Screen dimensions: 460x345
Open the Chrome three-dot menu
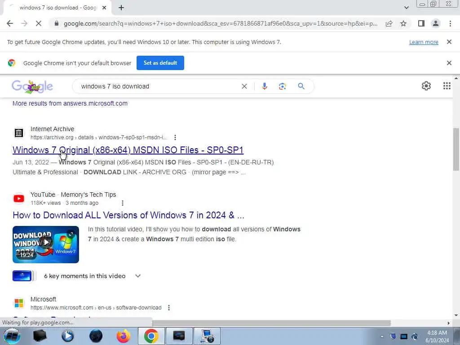click(x=450, y=23)
